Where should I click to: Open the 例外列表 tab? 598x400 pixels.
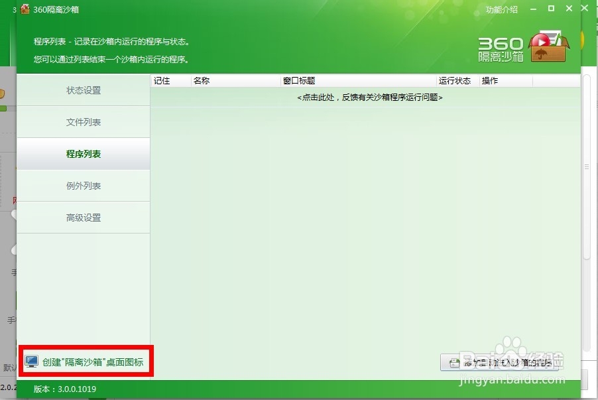pyautogui.click(x=83, y=186)
